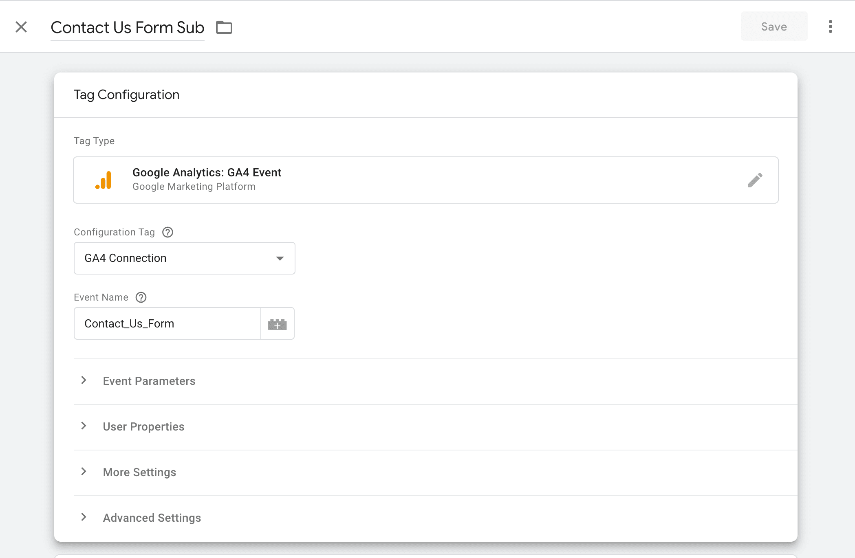Click the Configuration Tag help circle icon

point(167,231)
